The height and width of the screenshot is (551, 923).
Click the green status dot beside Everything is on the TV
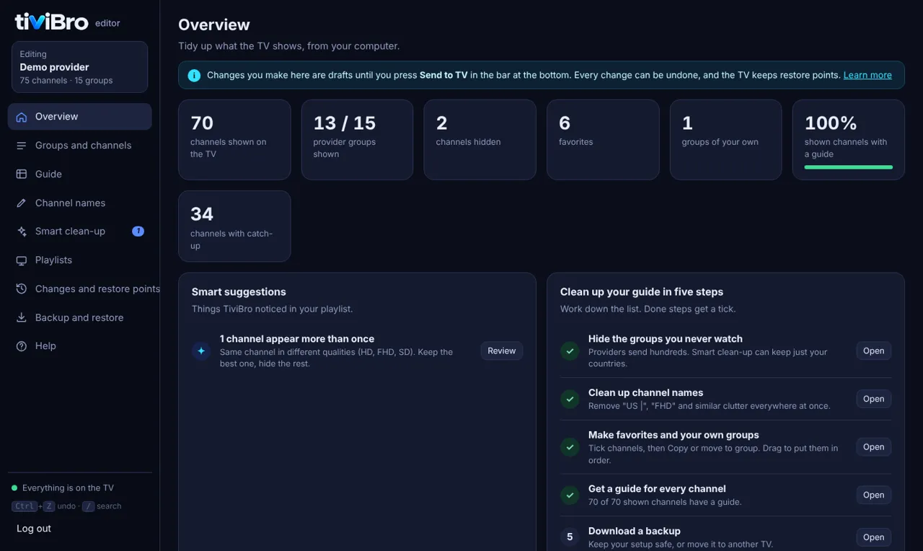(14, 488)
